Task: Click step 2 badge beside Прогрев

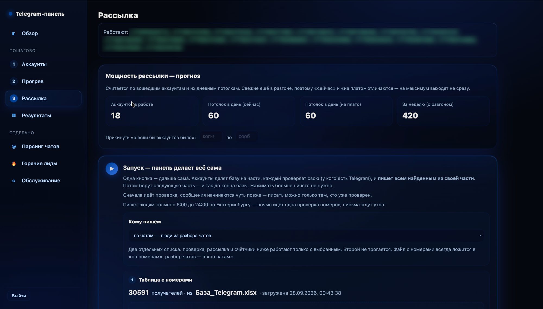Action: pyautogui.click(x=14, y=81)
